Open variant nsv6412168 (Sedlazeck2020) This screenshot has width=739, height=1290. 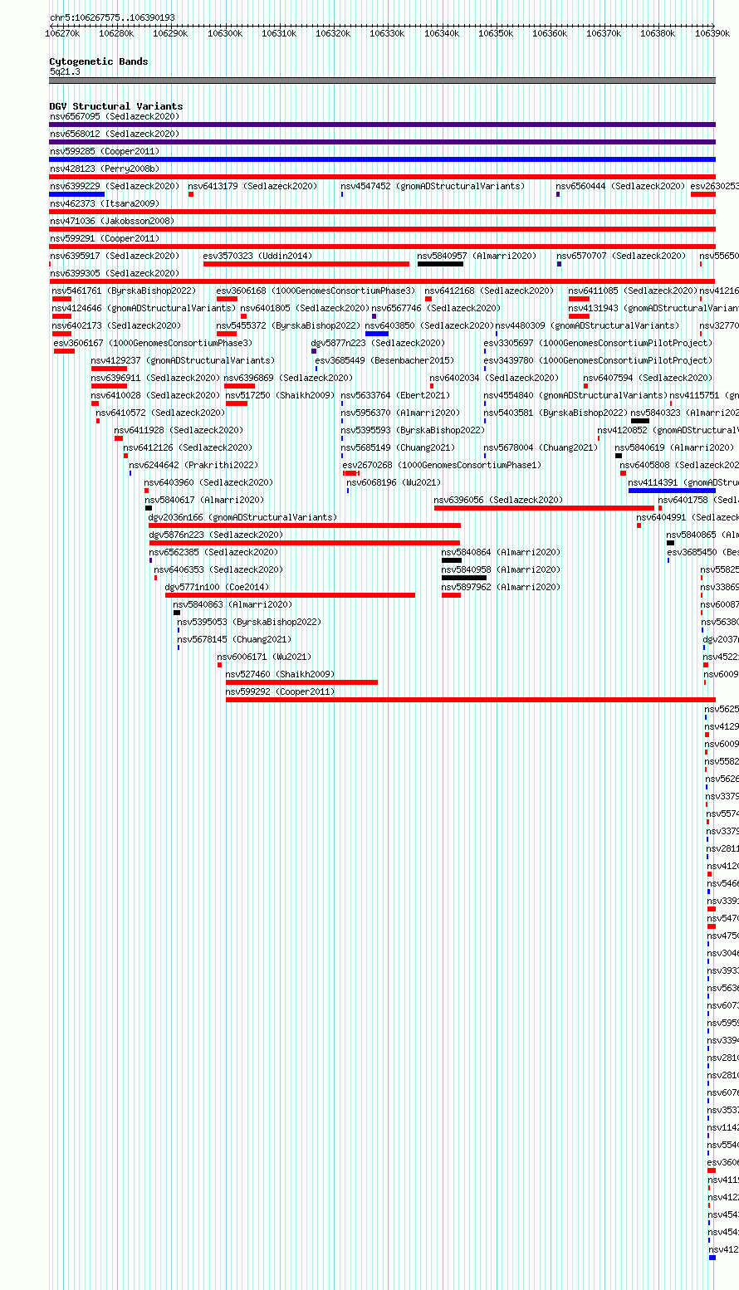(489, 291)
